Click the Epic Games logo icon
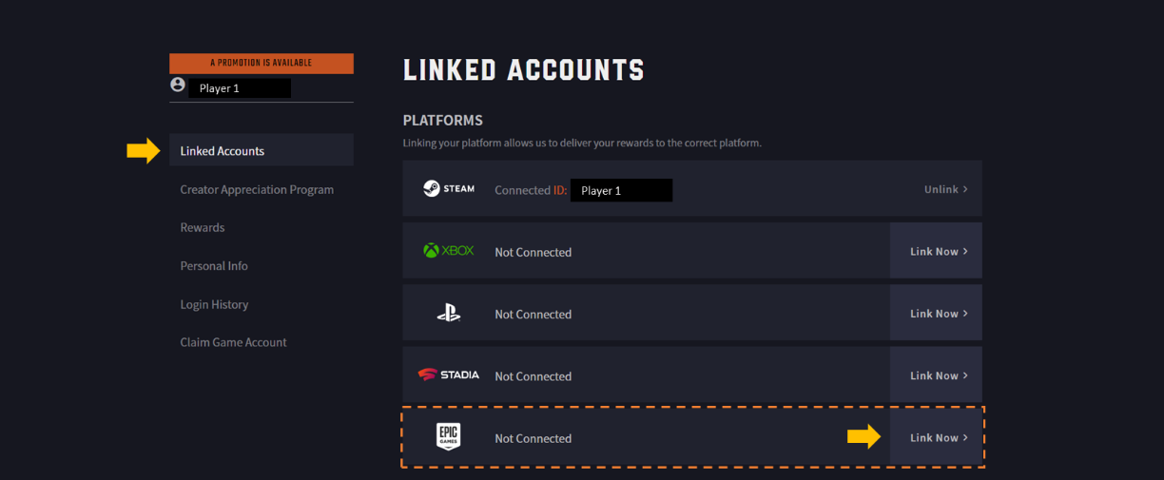 pos(448,437)
